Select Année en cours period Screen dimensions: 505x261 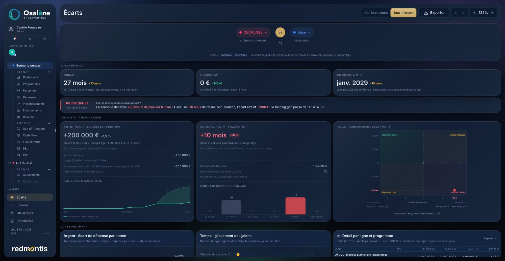tap(376, 13)
